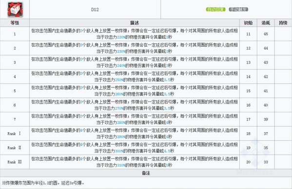Click SP cost value 43

coord(266,63)
